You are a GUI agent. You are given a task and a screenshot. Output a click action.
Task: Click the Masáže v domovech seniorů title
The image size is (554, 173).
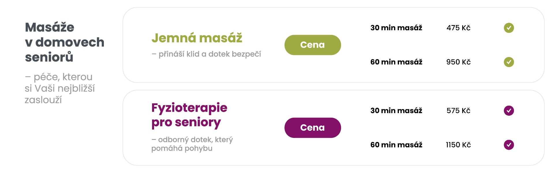click(x=65, y=42)
